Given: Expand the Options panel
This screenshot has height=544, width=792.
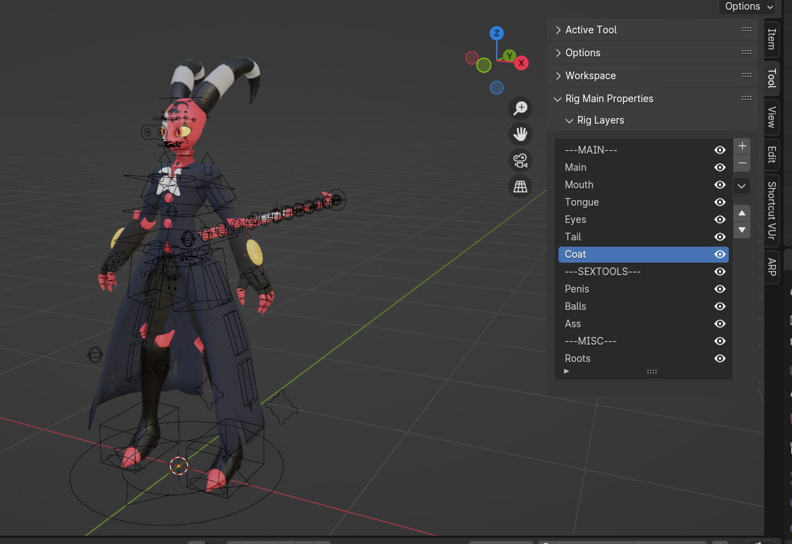Looking at the screenshot, I should tap(558, 53).
